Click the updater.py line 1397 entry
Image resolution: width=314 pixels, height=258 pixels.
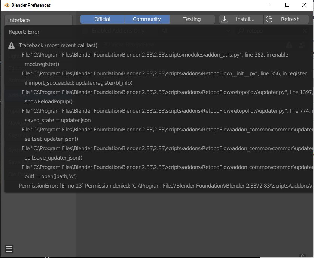167,92
